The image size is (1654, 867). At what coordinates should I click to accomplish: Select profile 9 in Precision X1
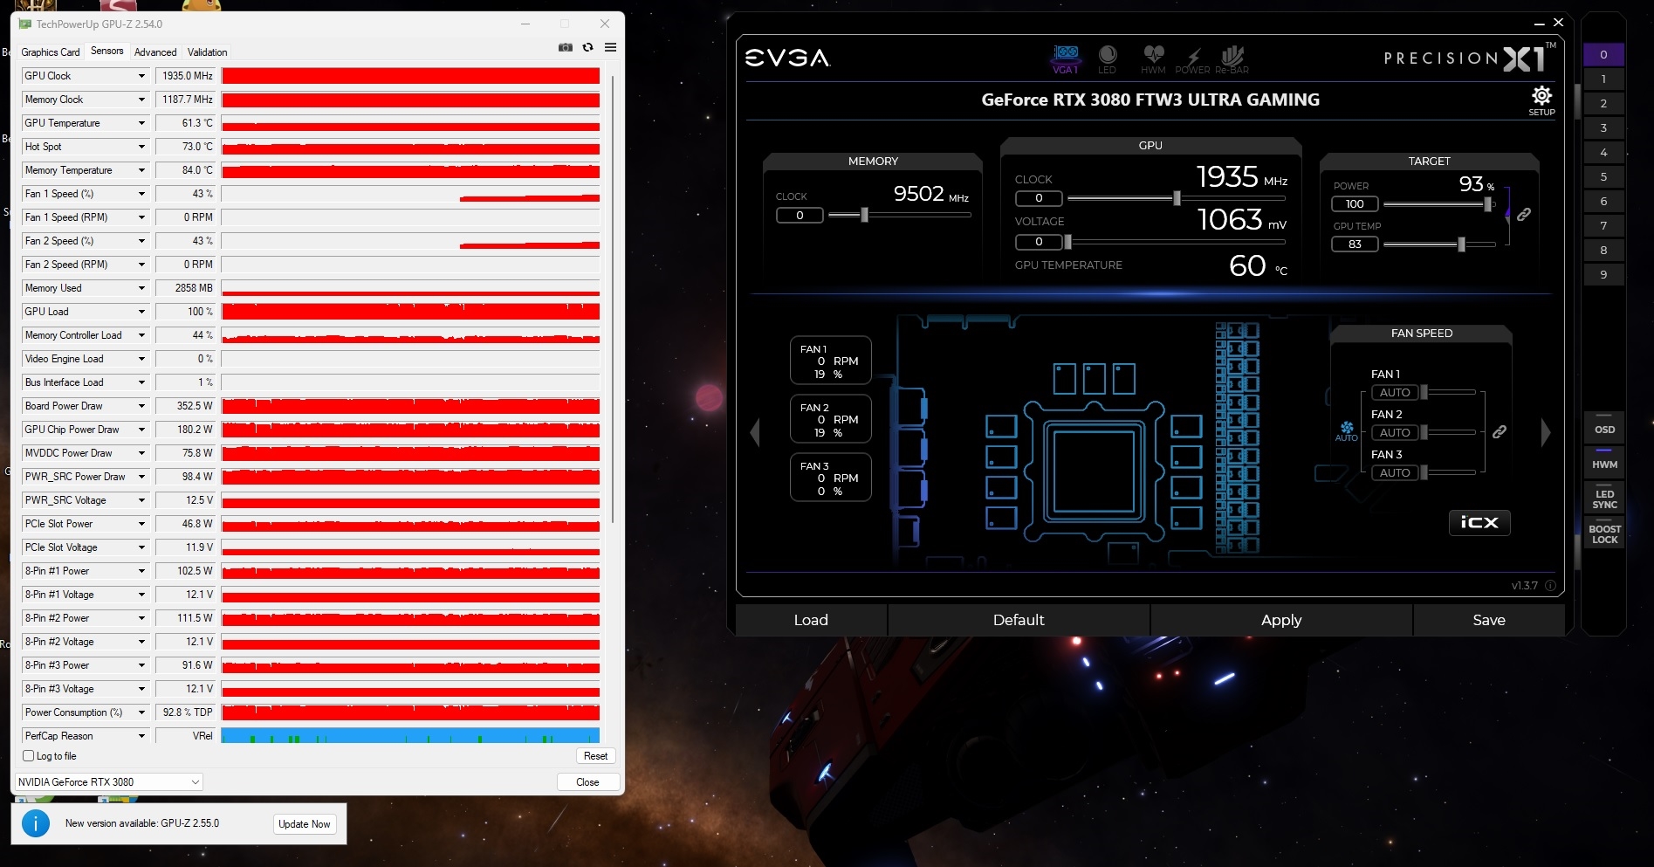point(1603,275)
